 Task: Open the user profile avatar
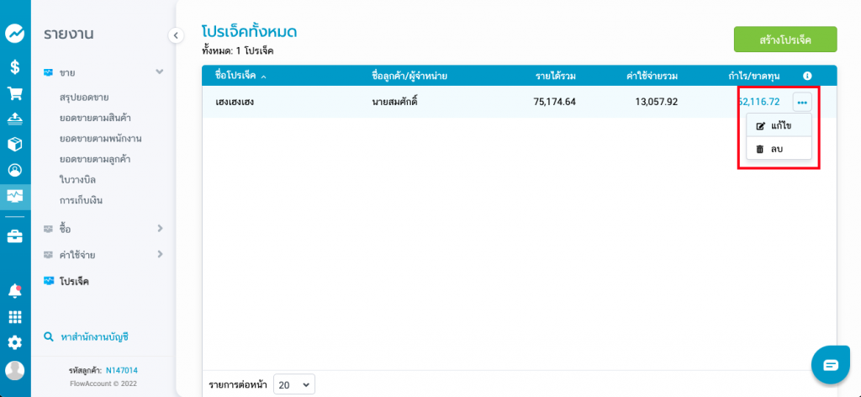pyautogui.click(x=15, y=371)
